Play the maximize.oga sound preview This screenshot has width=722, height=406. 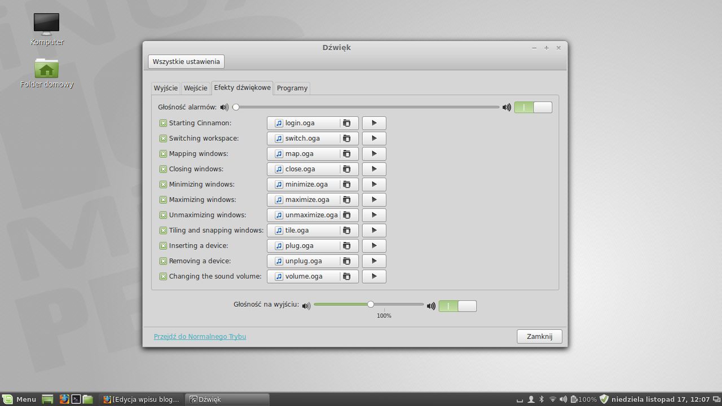click(x=374, y=200)
